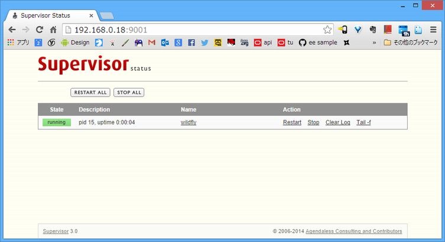Open the その他のブックマーク folder
Screen dimensions: 445x242
click(410, 42)
